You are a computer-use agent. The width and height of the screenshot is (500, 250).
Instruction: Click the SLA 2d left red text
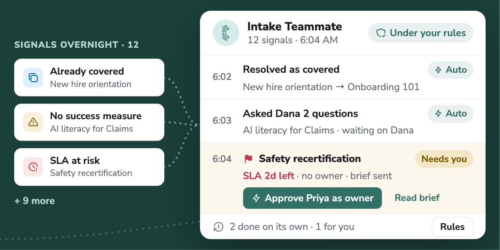(268, 176)
